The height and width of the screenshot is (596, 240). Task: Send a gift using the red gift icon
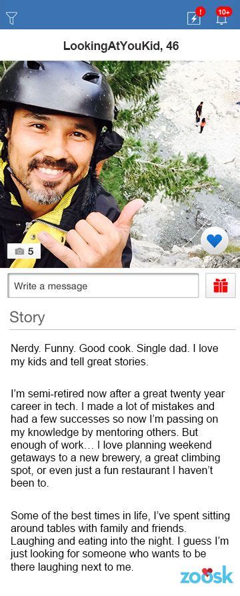pos(221,285)
